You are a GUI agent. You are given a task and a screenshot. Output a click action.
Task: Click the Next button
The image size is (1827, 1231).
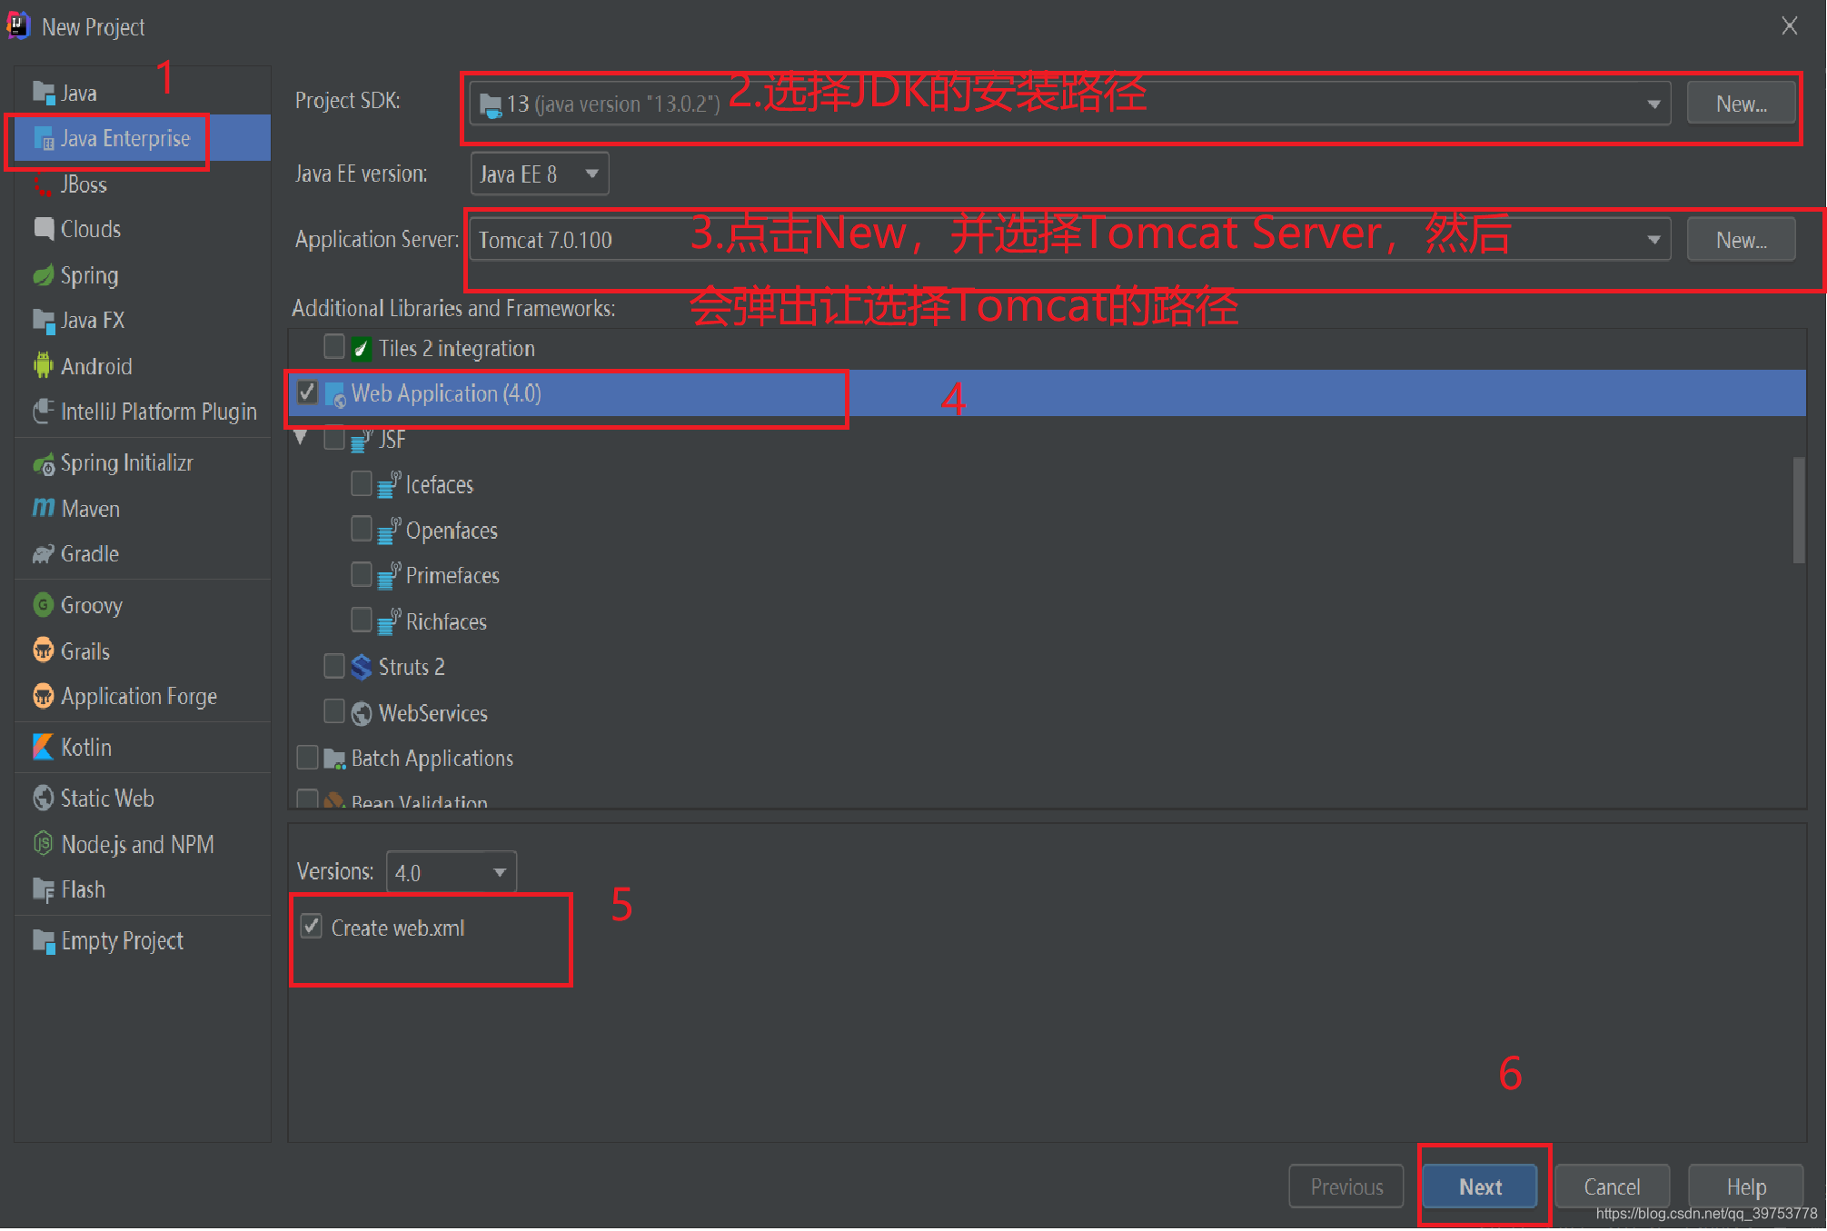tap(1480, 1186)
